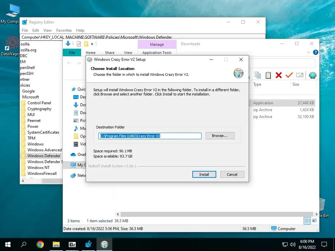Click the setup dialog title bar icon

click(x=90, y=59)
